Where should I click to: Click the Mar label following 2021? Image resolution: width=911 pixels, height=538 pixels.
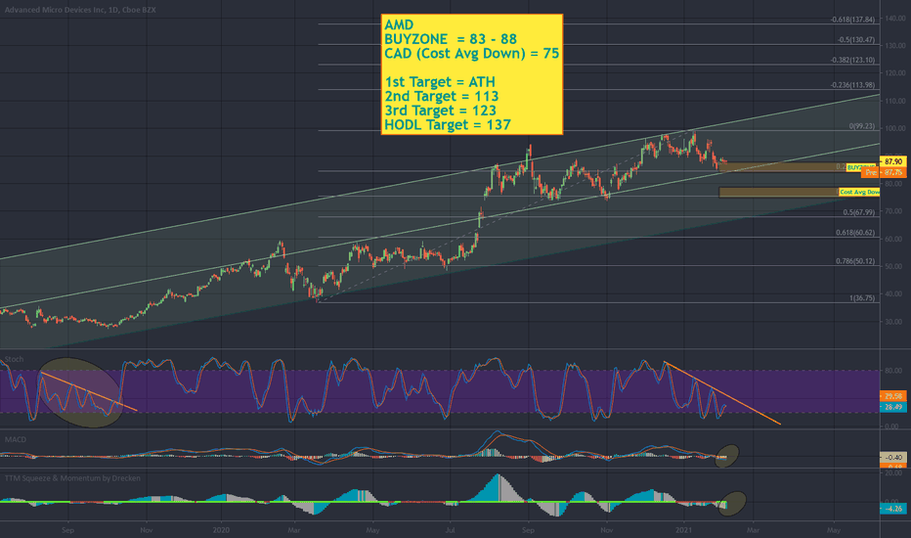[753, 530]
